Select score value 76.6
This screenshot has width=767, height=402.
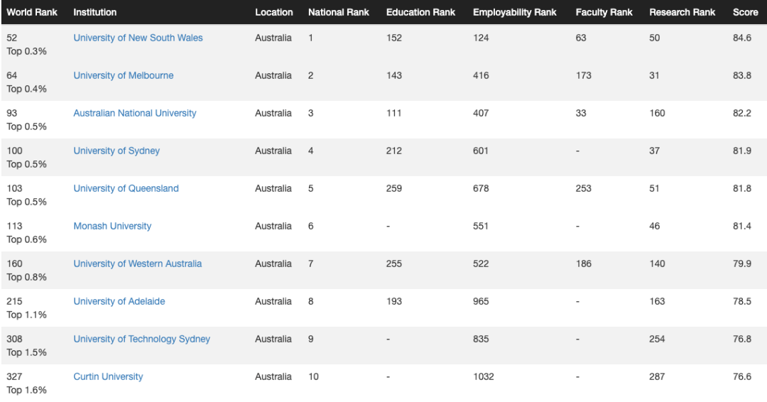[742, 376]
